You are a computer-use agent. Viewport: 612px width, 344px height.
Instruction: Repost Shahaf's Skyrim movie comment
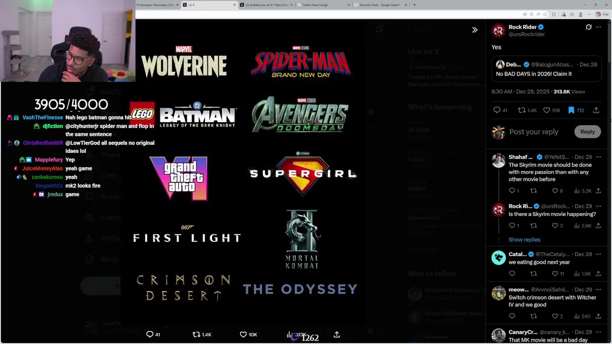click(x=534, y=191)
